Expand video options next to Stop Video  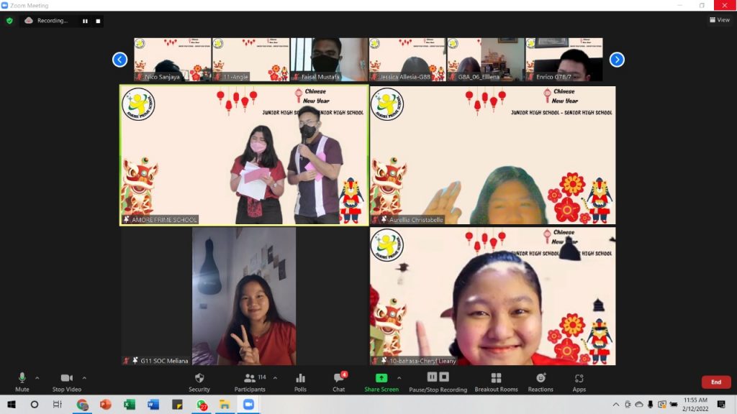[84, 377]
